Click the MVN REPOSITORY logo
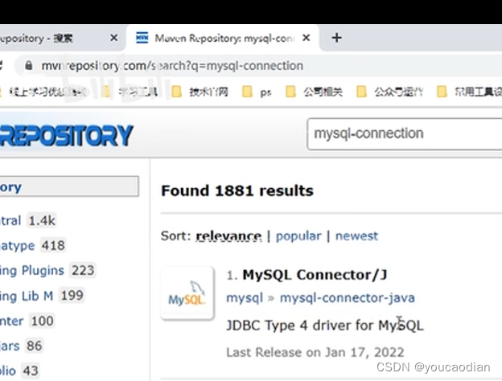 (x=66, y=136)
